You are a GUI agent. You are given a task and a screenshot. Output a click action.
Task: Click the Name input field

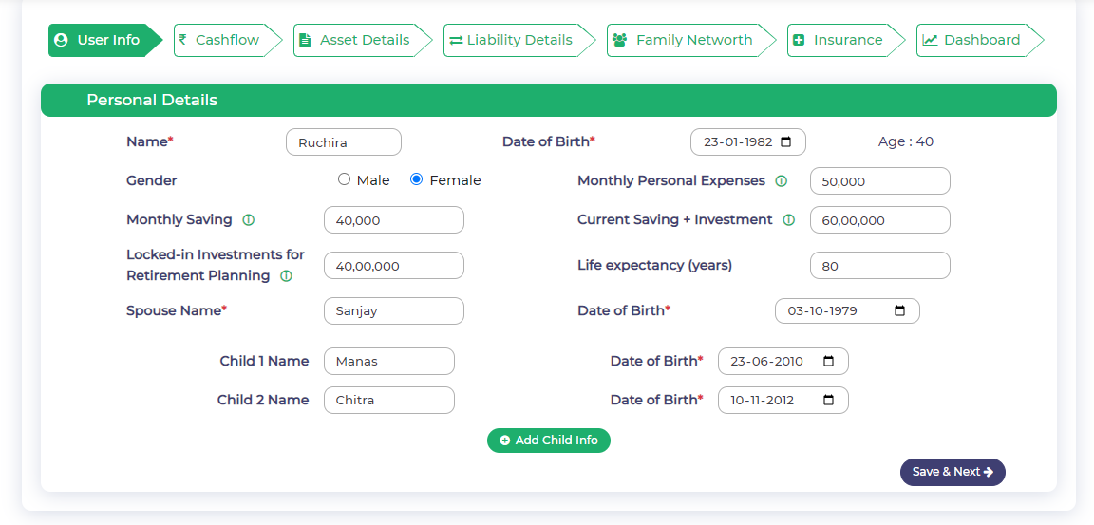(x=344, y=142)
